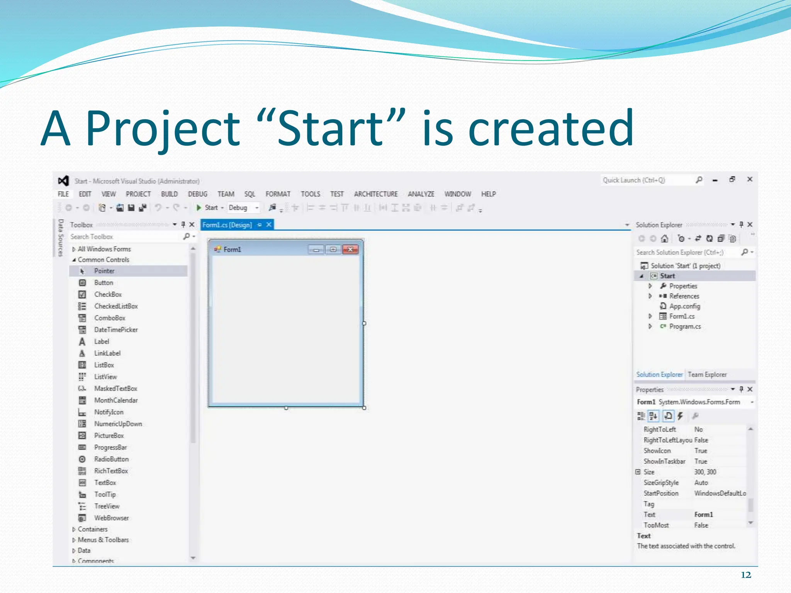This screenshot has width=791, height=593.
Task: Select the Button control in Toolbox
Action: coord(104,283)
